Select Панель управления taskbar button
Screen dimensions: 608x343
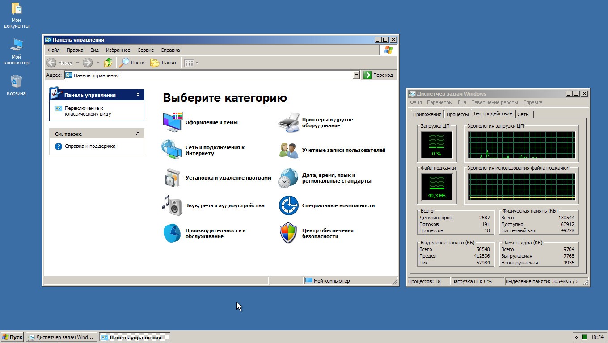point(134,337)
